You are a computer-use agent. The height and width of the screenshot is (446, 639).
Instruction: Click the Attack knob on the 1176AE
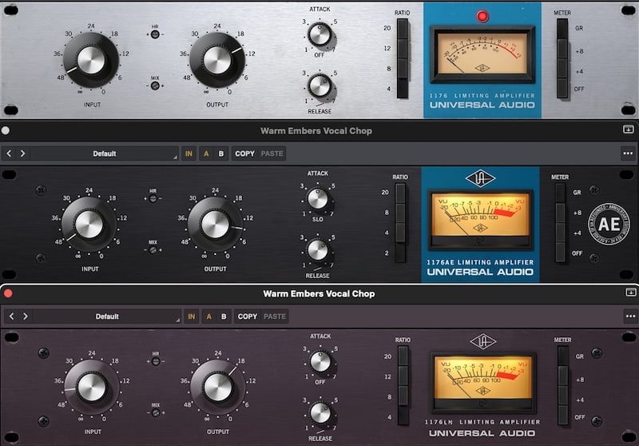[x=317, y=199]
